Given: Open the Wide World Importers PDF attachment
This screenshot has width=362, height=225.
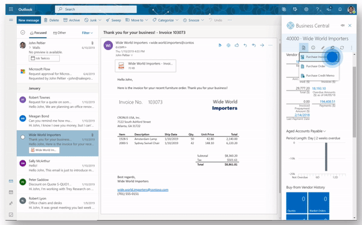Looking at the screenshot, I should pos(145,66).
